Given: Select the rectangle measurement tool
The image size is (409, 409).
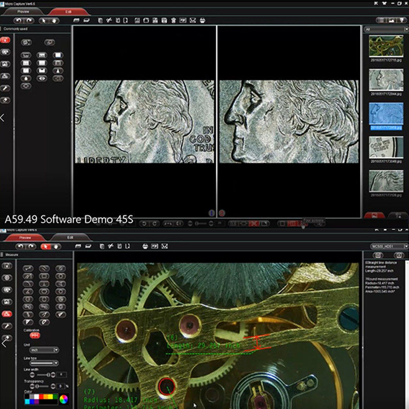Looking at the screenshot, I should 44,276.
